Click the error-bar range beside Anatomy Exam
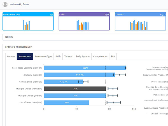168x126 pixels. click(x=120, y=75)
